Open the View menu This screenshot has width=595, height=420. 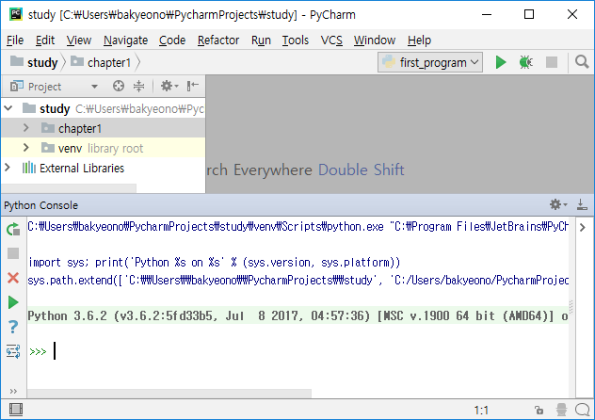click(x=79, y=40)
